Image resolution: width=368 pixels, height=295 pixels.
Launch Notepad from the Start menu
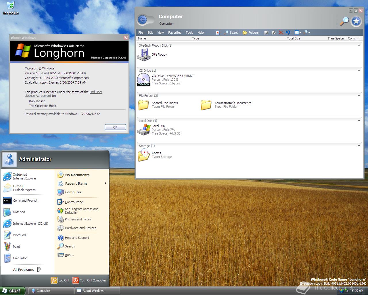click(x=28, y=212)
